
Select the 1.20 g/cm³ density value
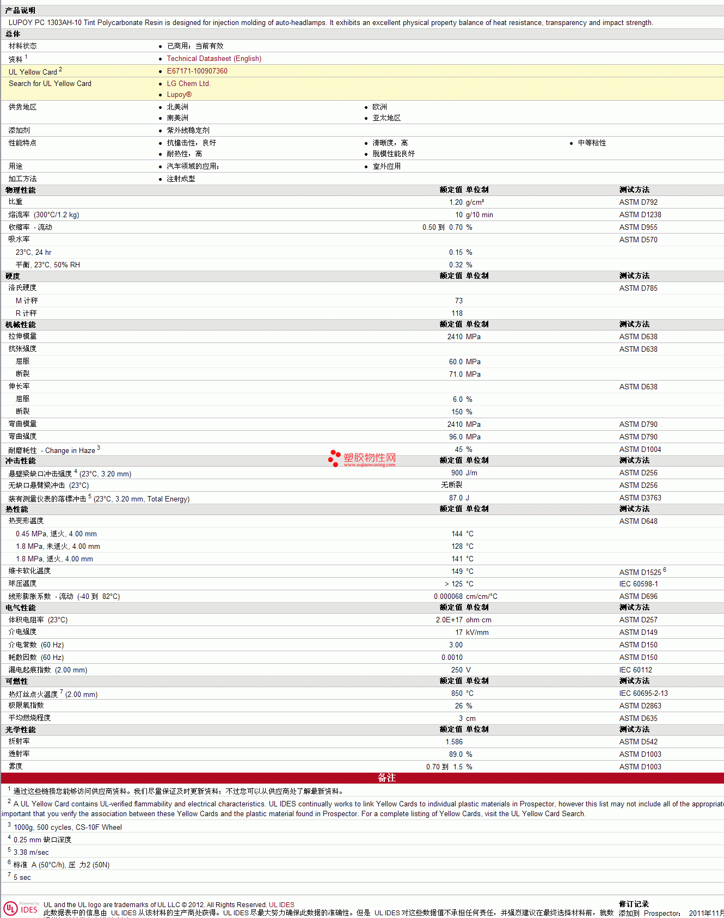pos(467,202)
